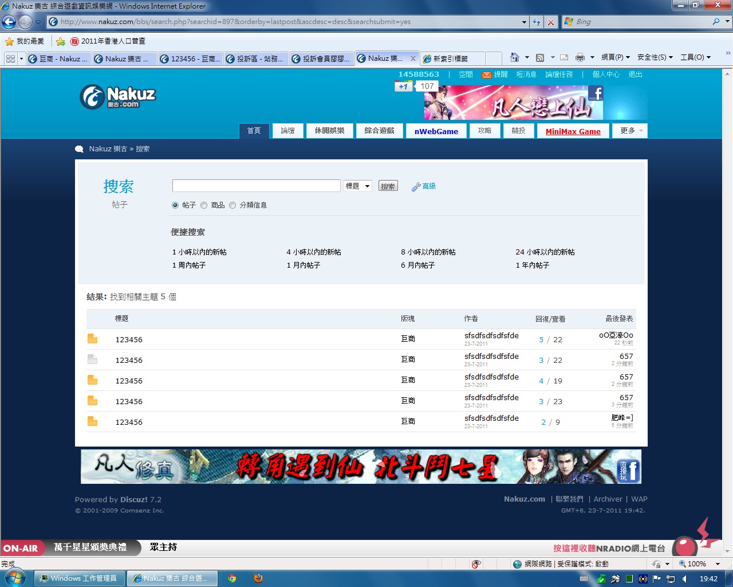Open the 綜合遊戲 navigation tab
Screen dimensions: 733x587
(379, 131)
